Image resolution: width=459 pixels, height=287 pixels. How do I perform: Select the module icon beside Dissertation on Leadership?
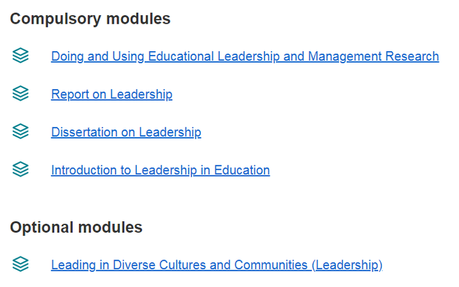20,131
